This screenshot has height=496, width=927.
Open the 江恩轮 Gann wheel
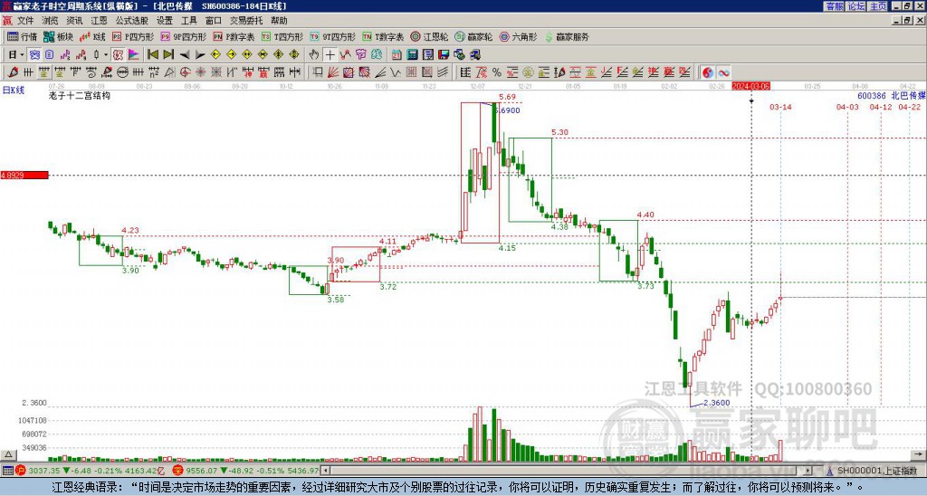(429, 36)
